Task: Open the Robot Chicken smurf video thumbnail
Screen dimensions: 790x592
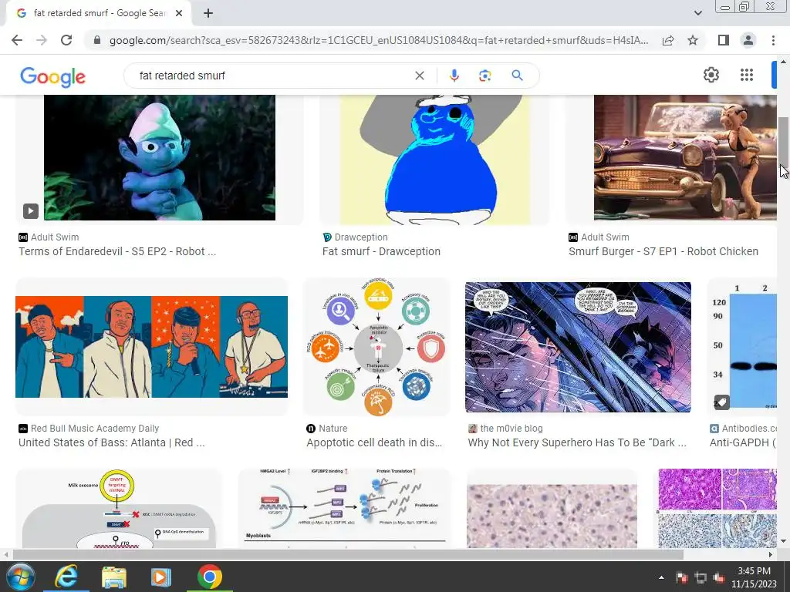Action: pyautogui.click(x=159, y=157)
